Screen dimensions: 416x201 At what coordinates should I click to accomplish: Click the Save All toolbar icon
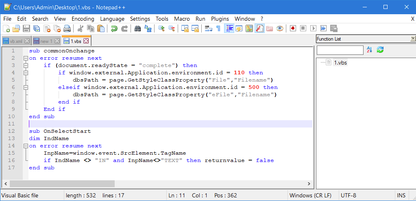[x=37, y=28]
